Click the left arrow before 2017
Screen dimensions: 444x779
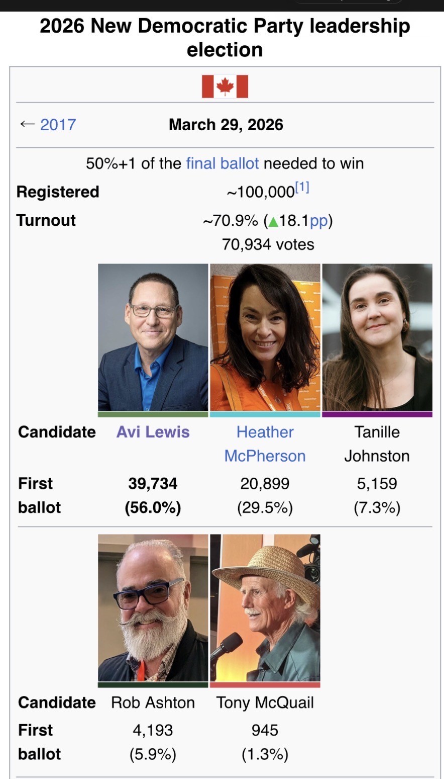pos(27,124)
